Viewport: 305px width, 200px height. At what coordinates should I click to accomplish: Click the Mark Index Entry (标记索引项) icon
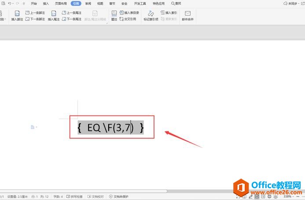click(151, 14)
